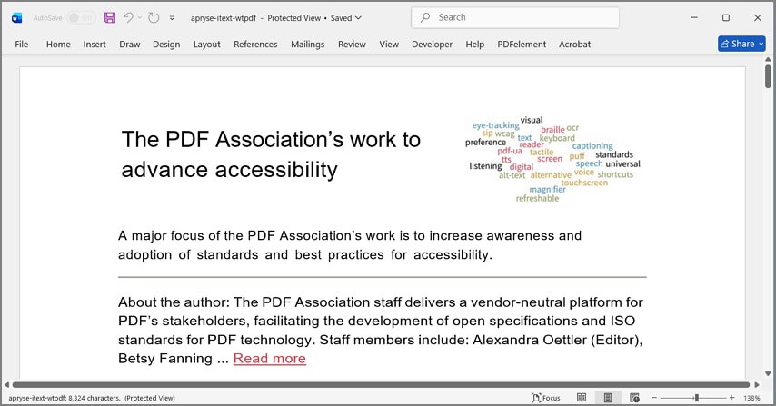Follow the Read more link
The height and width of the screenshot is (406, 776).
pyautogui.click(x=270, y=358)
